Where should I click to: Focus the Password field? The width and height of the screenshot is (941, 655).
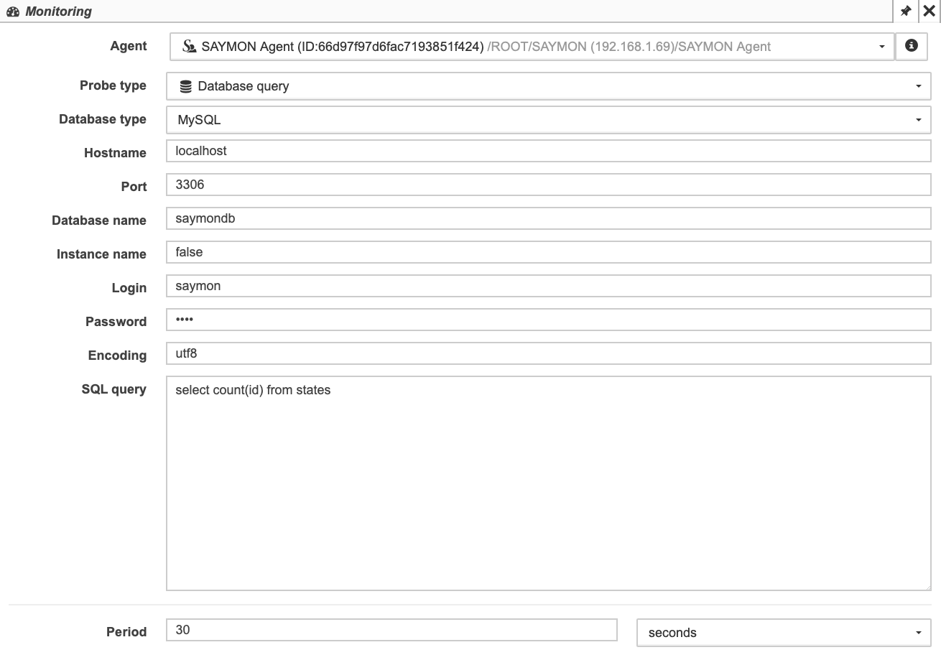pyautogui.click(x=549, y=320)
